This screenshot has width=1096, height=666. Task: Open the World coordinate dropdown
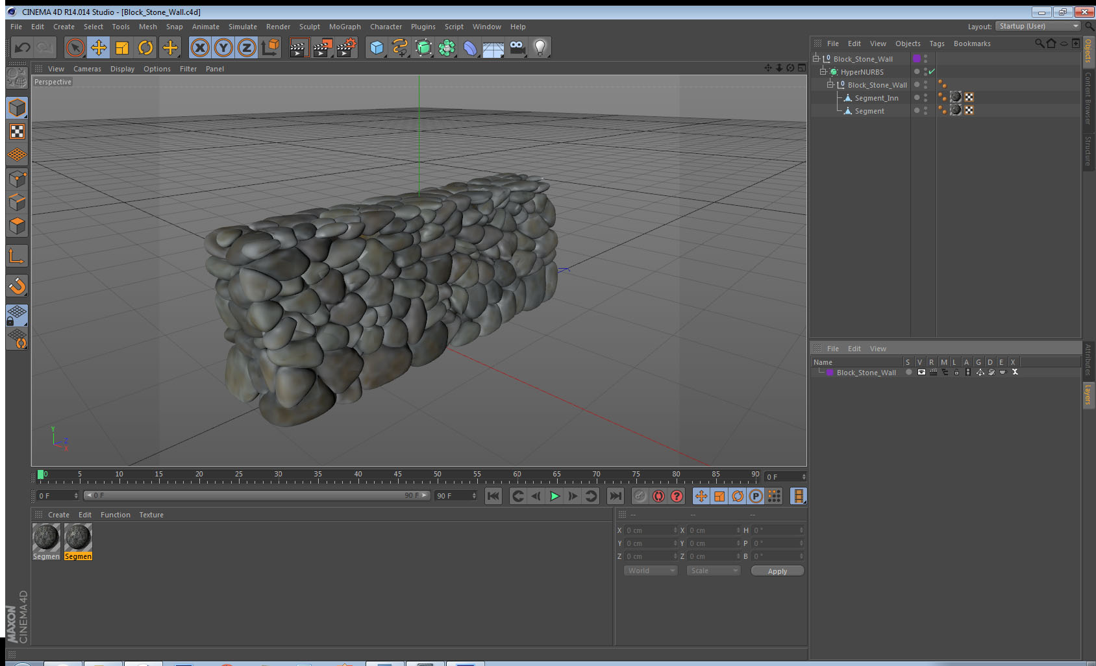point(651,571)
